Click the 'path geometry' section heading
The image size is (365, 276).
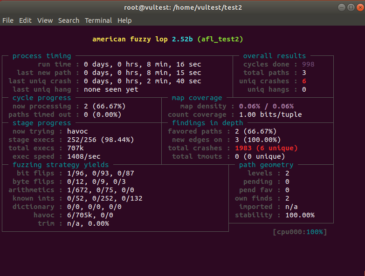pos(266,165)
